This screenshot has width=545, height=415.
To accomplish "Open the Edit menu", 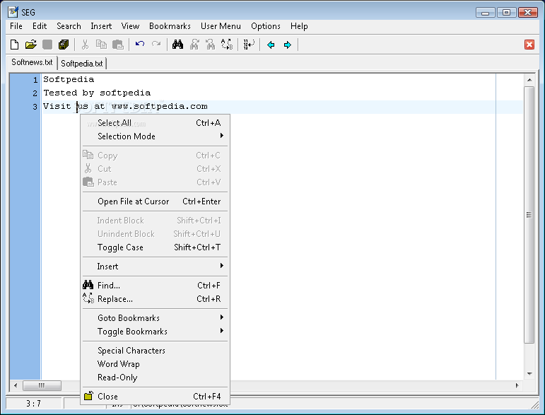I will coord(40,26).
